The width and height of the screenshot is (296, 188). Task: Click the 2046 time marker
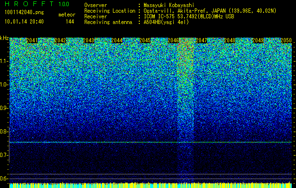[x=173, y=40]
